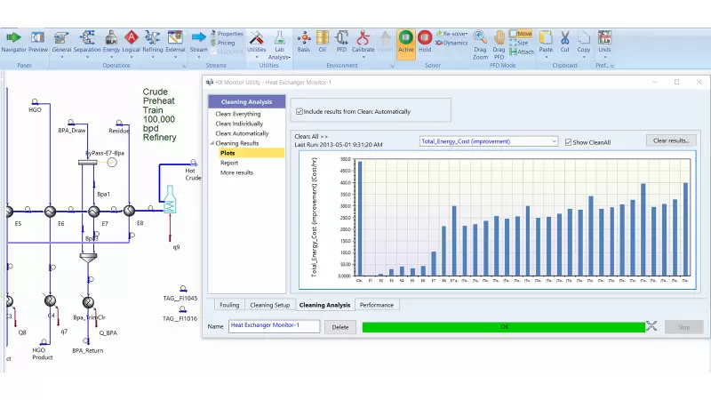711x400 pixels.
Task: Put the solver on Hold
Action: point(426,41)
